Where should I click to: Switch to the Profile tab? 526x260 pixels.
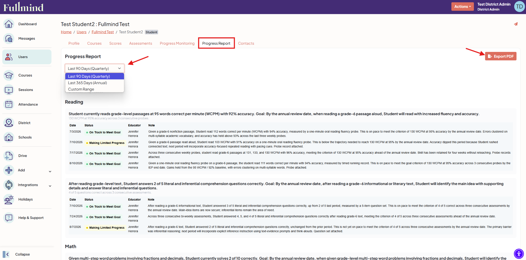point(74,43)
